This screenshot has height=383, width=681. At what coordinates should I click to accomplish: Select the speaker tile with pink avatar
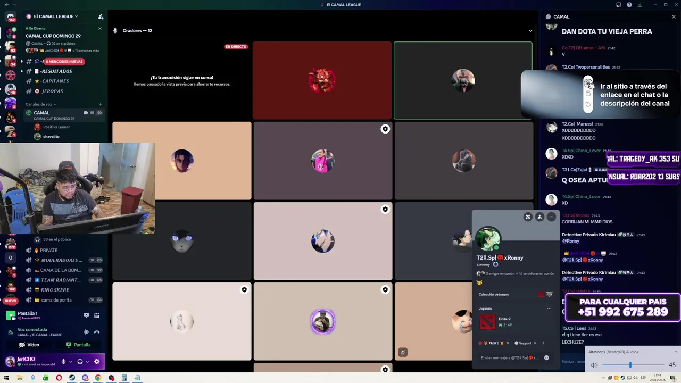(322, 161)
